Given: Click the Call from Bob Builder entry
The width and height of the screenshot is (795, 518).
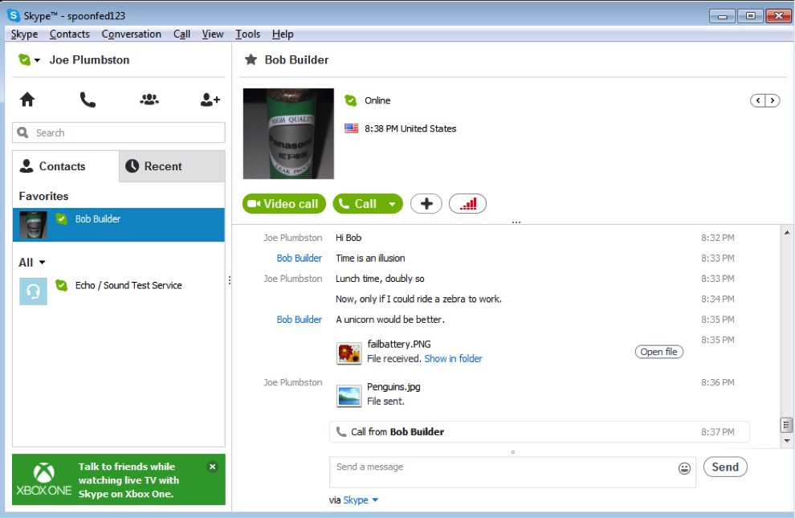Looking at the screenshot, I should 540,432.
